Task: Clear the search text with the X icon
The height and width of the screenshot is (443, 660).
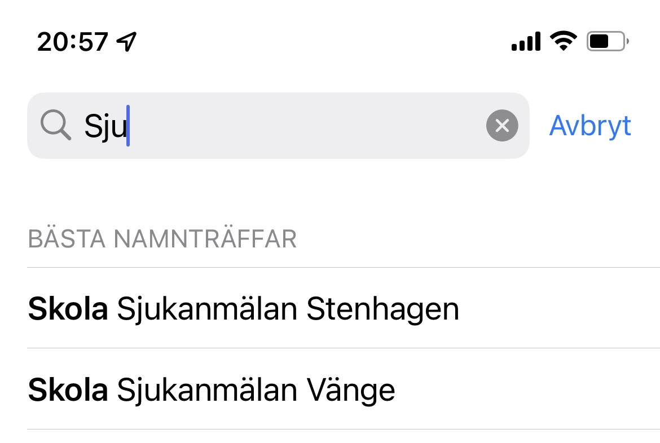Action: pyautogui.click(x=501, y=125)
